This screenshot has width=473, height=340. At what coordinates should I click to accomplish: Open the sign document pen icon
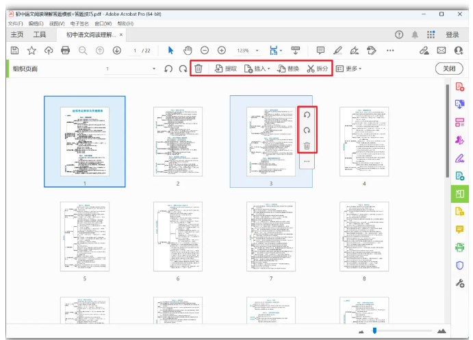(355, 51)
